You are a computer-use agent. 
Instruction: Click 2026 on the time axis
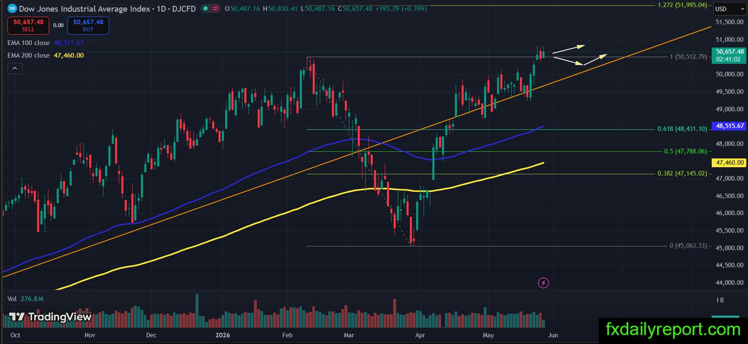[x=223, y=335]
